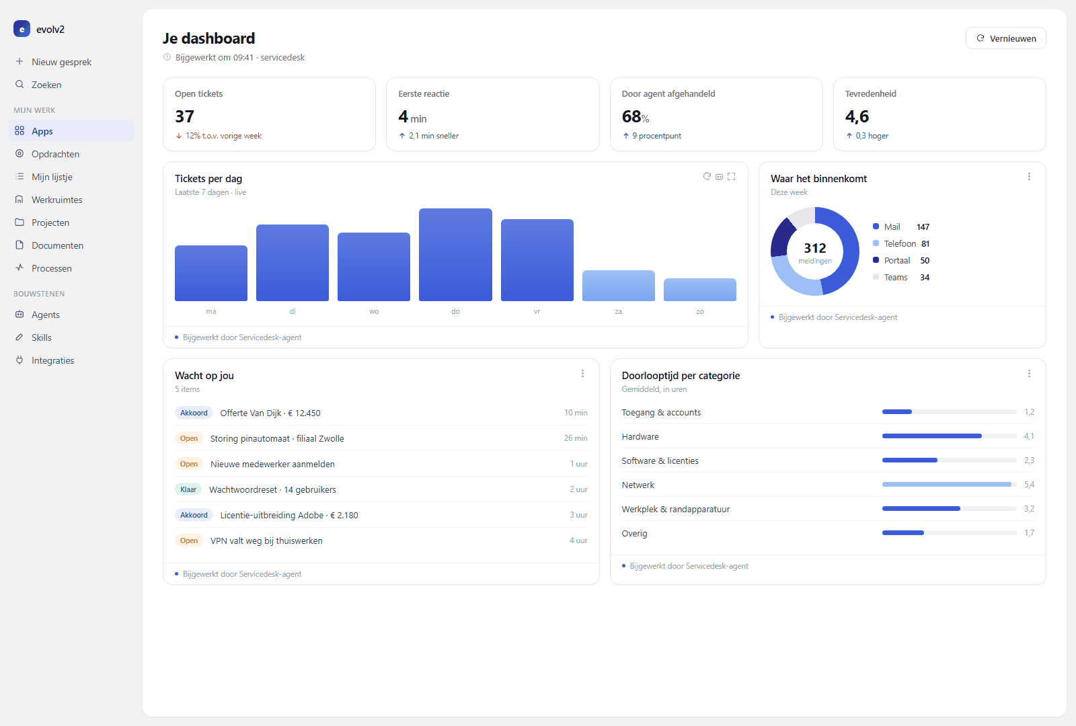Open Opdrachten from the sidebar
Screen dimensions: 1076x726
coord(71,154)
